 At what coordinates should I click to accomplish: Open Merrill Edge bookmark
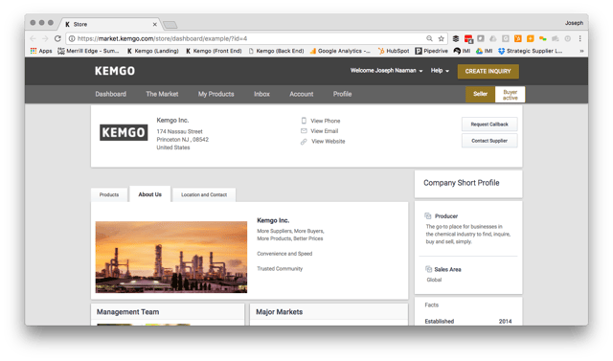point(88,51)
